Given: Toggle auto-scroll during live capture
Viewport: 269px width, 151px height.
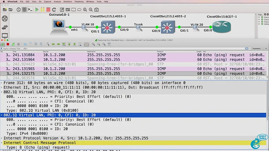Looking at the screenshot, I should click(x=80, y=44).
